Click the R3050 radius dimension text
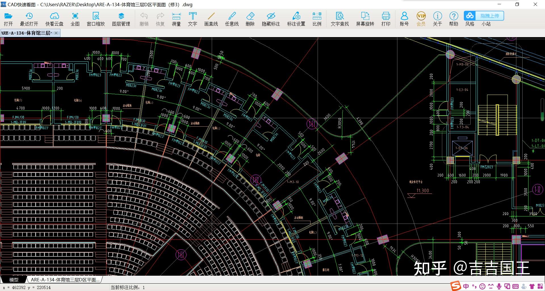 coord(340,123)
